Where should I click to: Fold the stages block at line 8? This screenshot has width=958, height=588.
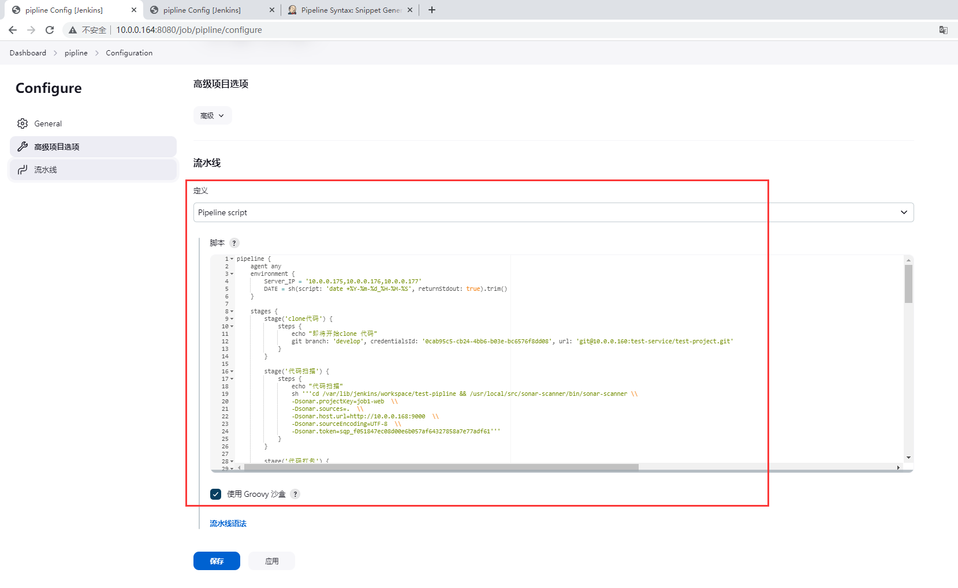pos(232,312)
